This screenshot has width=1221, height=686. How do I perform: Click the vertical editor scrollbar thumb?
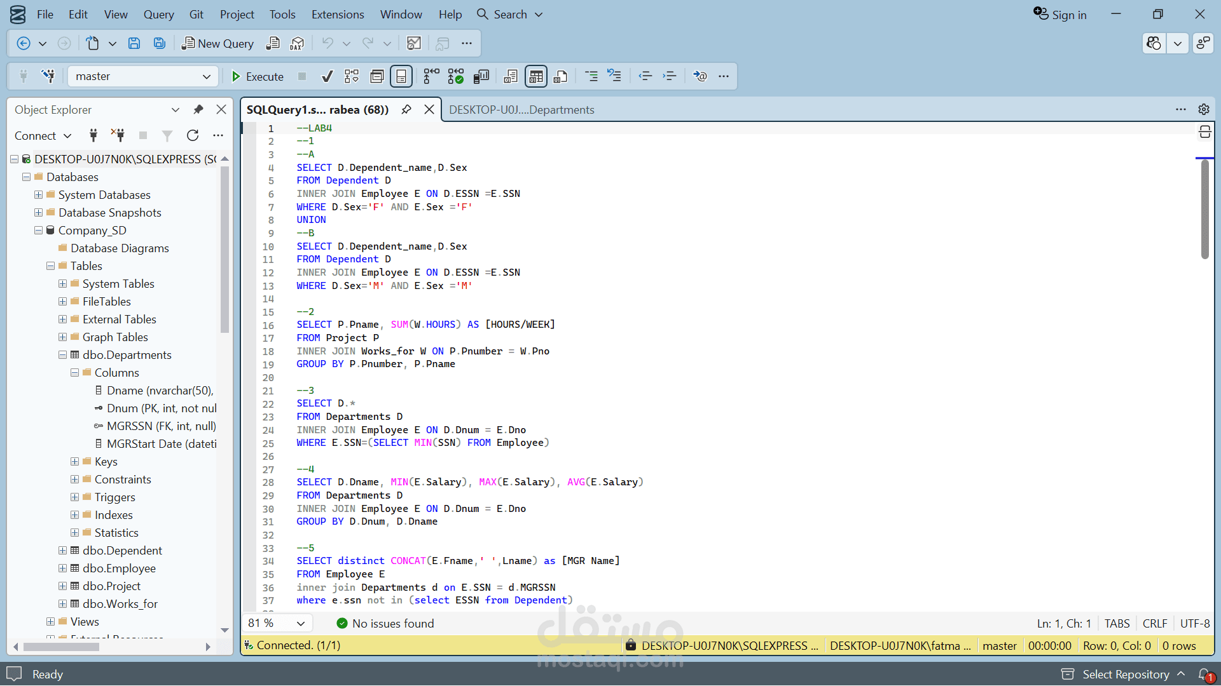tap(1204, 210)
